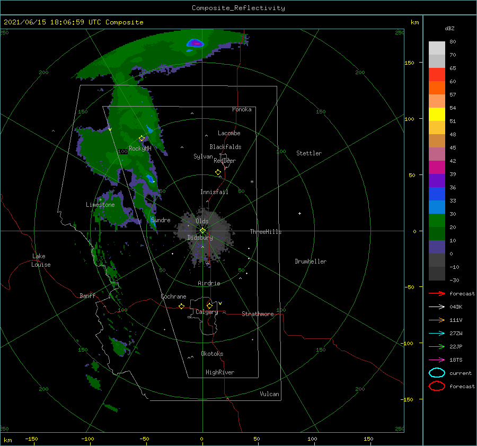Viewport: 477px width, 446px height.
Task: Select the Ponoka label on the map
Action: click(x=242, y=109)
